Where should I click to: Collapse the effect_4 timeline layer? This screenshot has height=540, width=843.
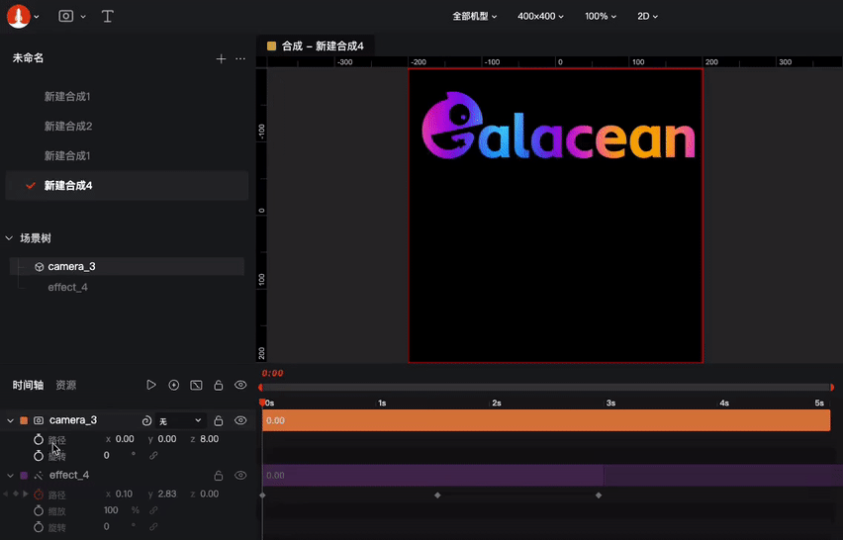click(10, 476)
